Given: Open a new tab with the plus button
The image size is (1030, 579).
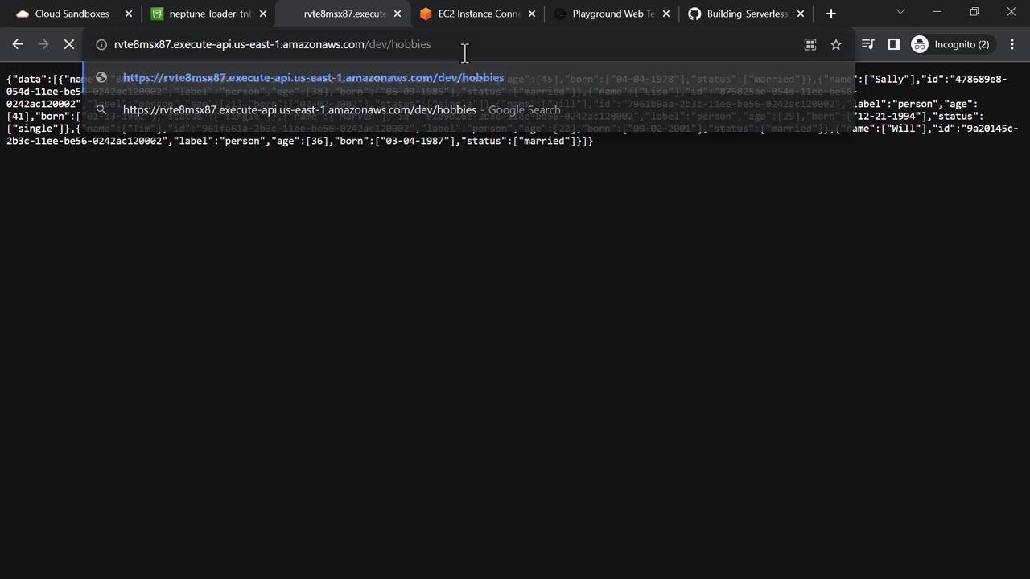Looking at the screenshot, I should click(831, 14).
